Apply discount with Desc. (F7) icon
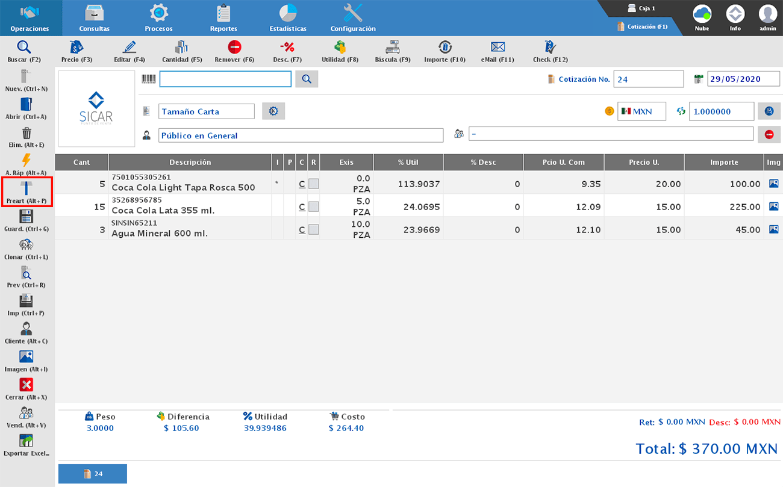This screenshot has width=783, height=487. tap(287, 48)
